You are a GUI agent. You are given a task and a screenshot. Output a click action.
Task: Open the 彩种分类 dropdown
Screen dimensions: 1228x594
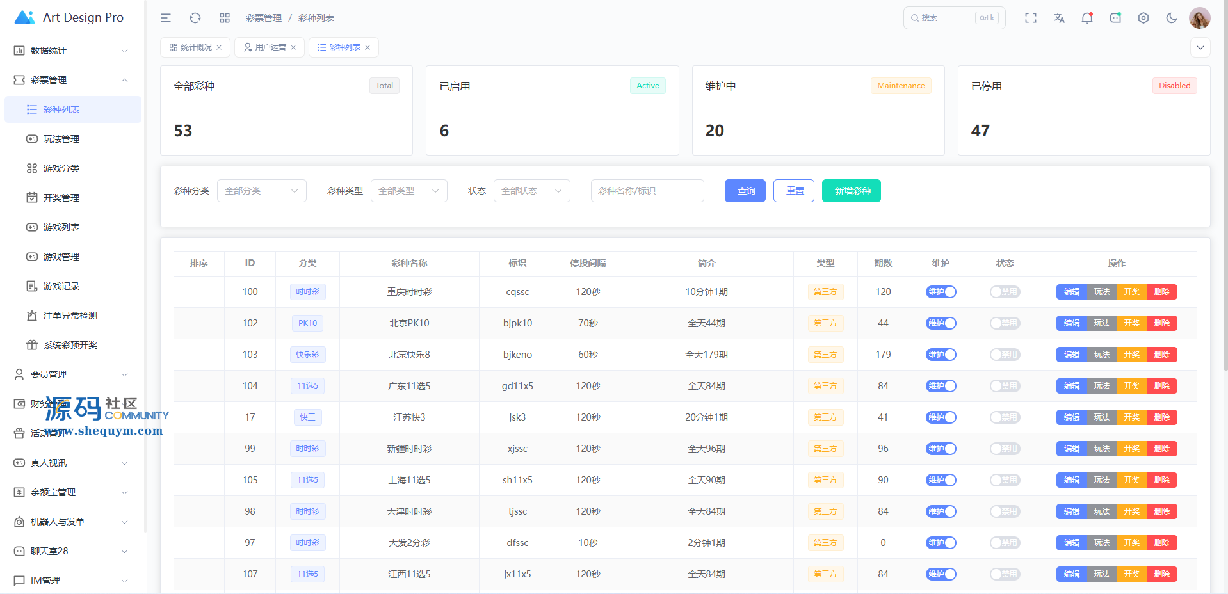point(261,191)
